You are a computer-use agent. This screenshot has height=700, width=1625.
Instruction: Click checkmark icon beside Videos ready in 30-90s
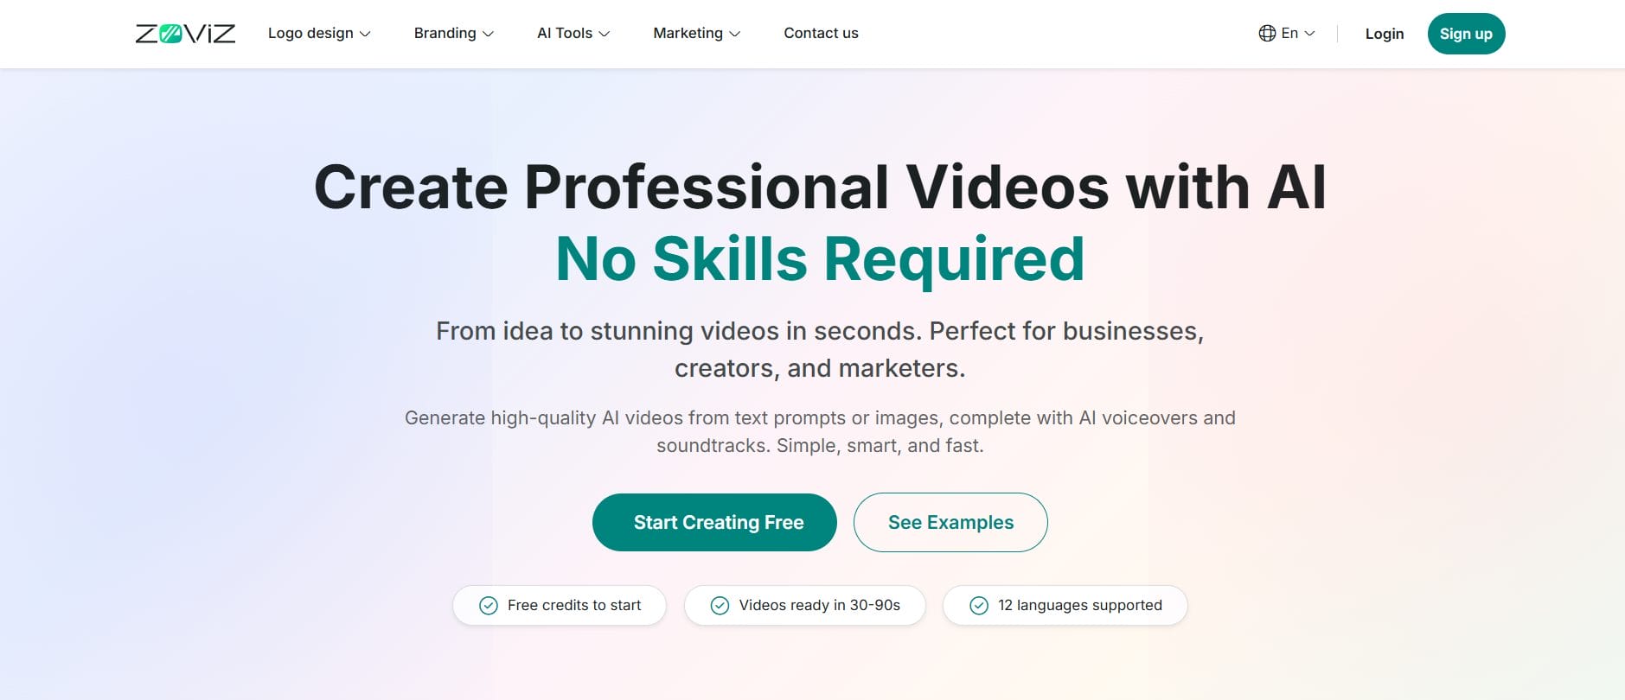[x=720, y=606]
